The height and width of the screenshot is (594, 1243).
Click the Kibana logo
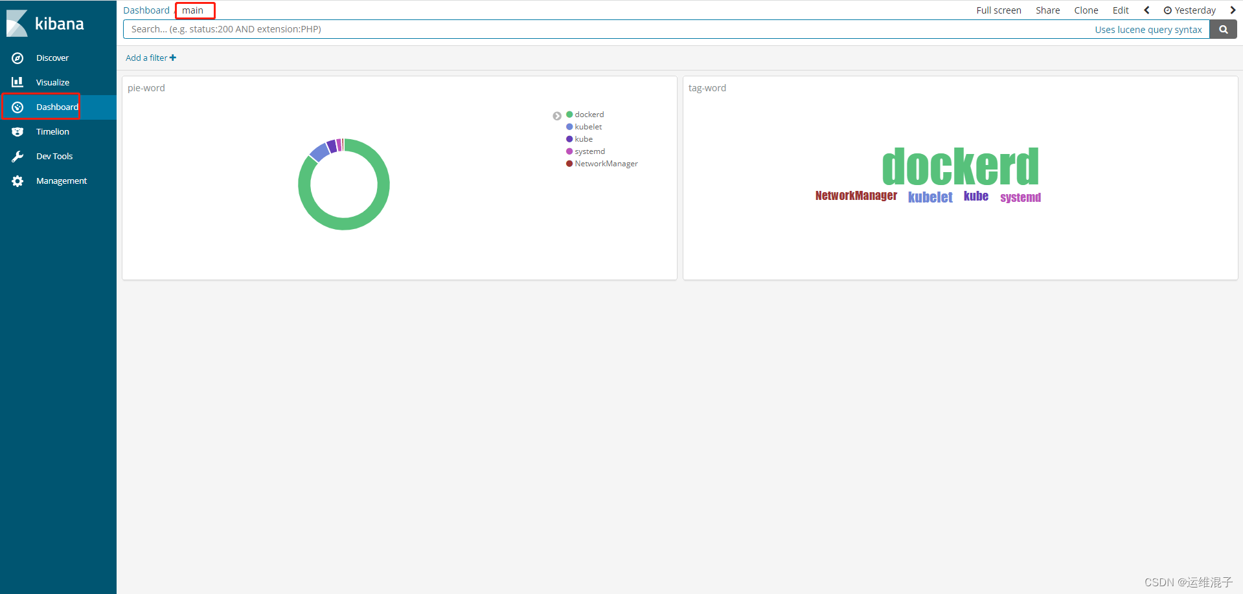[45, 24]
